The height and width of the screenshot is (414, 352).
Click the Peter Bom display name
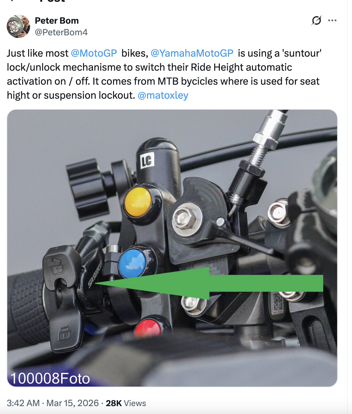tap(57, 21)
